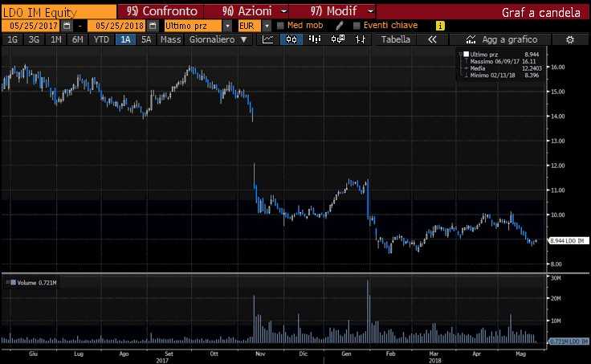Screen dimensions: 591x364
Task: Click the Minimo 02/13/18 legend row
Action: click(501, 75)
